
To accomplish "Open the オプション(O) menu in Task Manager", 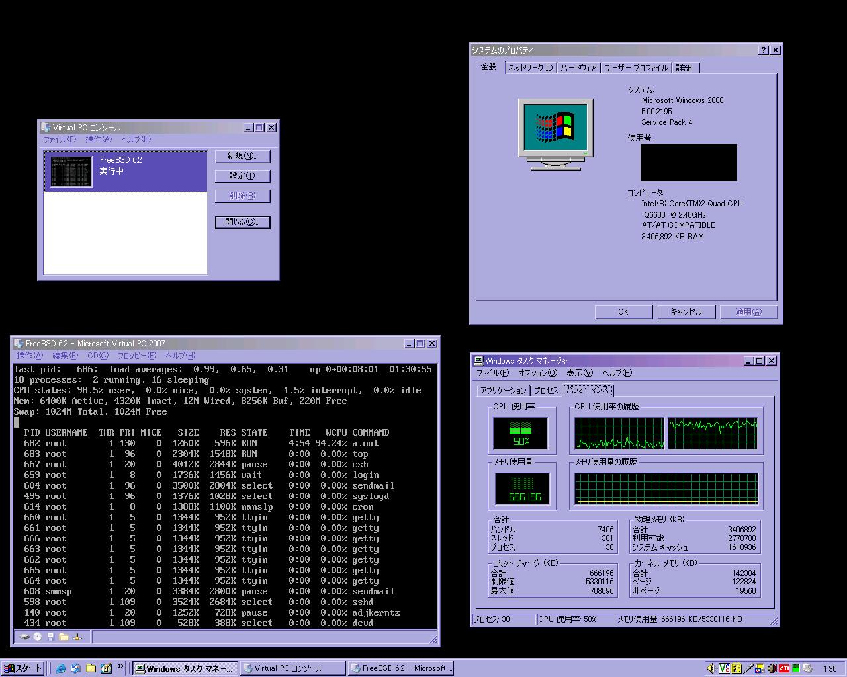I will coord(538,373).
